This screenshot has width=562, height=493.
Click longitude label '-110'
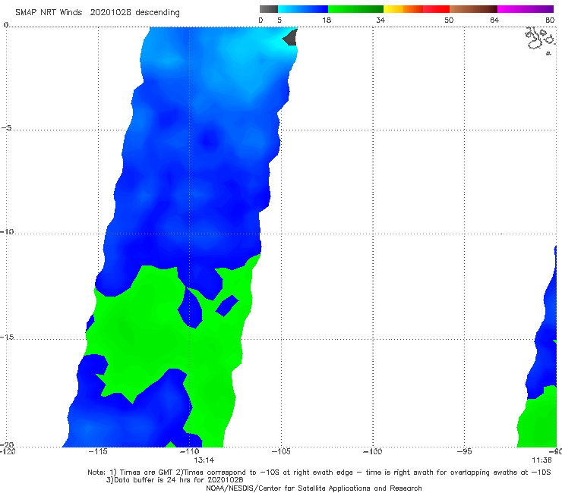pyautogui.click(x=190, y=451)
